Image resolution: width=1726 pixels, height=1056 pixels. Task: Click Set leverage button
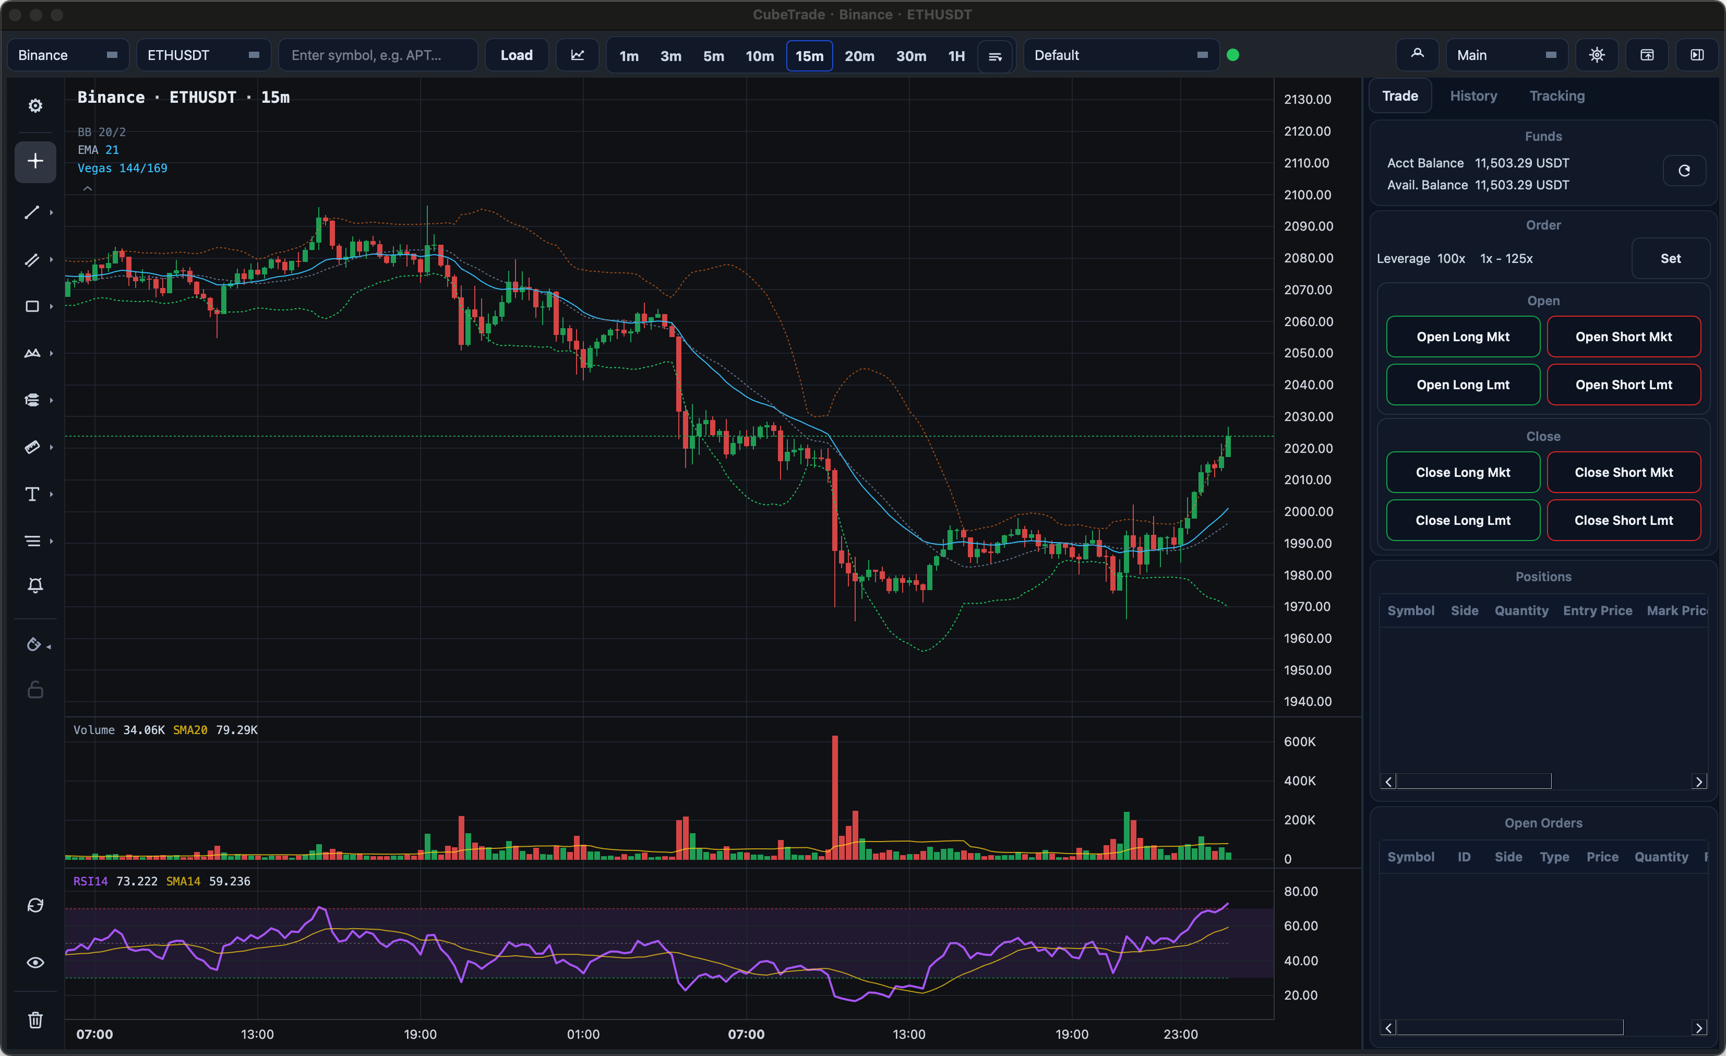coord(1670,258)
